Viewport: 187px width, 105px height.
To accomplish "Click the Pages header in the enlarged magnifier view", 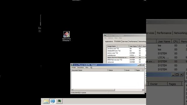I will click(175, 84).
